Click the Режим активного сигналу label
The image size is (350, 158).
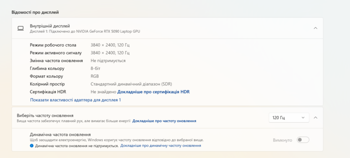tap(56, 53)
